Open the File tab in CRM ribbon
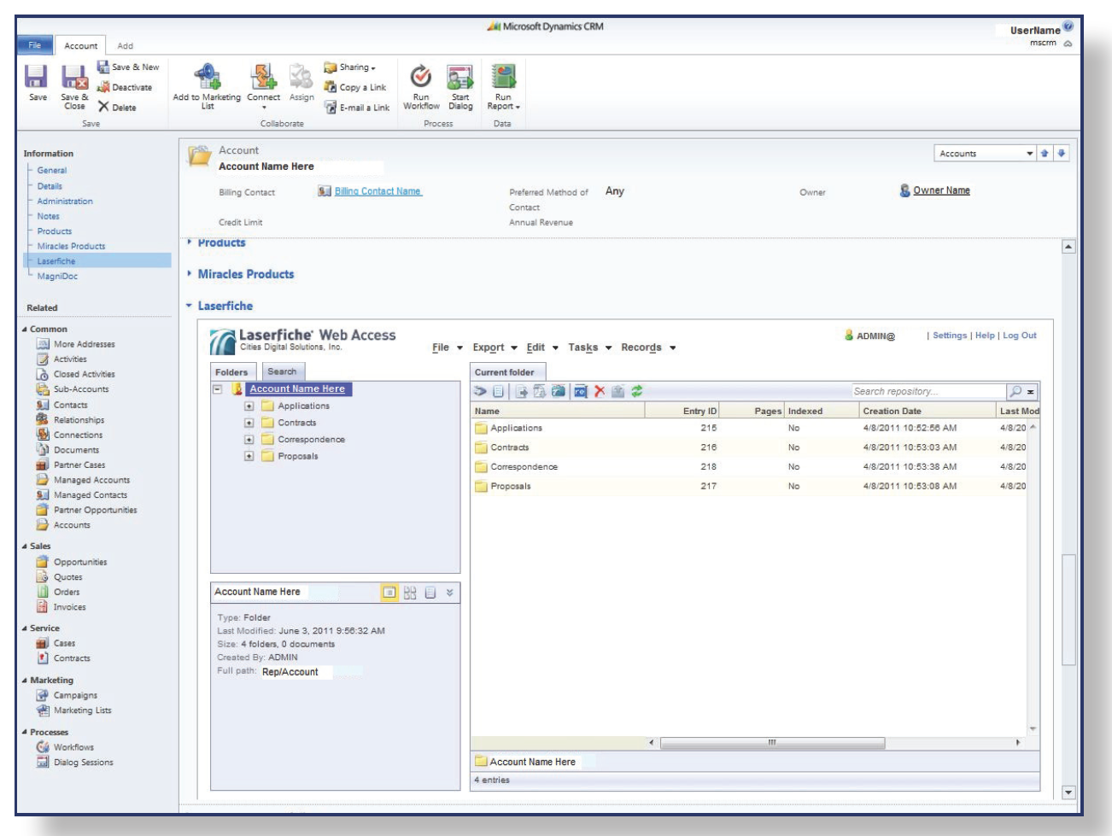 click(34, 45)
